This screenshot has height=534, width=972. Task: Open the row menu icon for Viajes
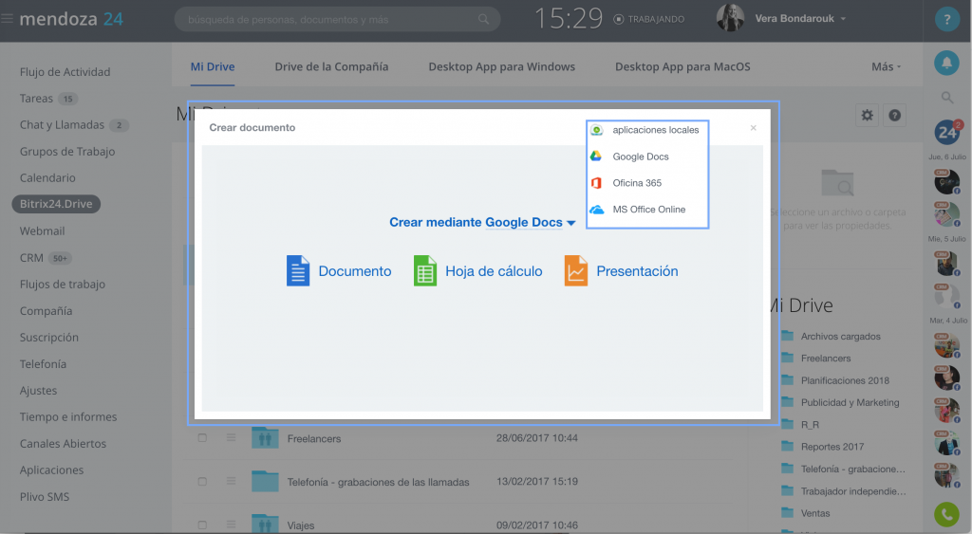[x=232, y=525]
